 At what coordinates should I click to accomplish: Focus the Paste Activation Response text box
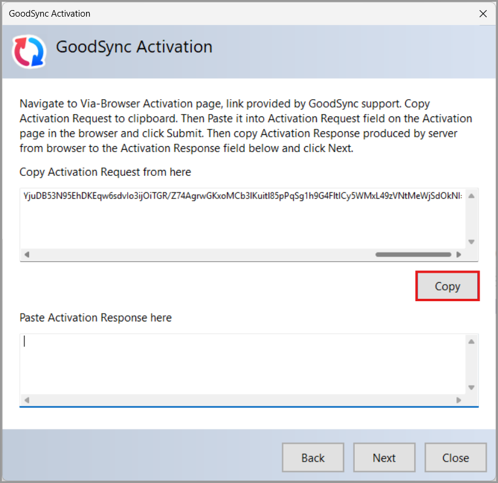(x=242, y=364)
